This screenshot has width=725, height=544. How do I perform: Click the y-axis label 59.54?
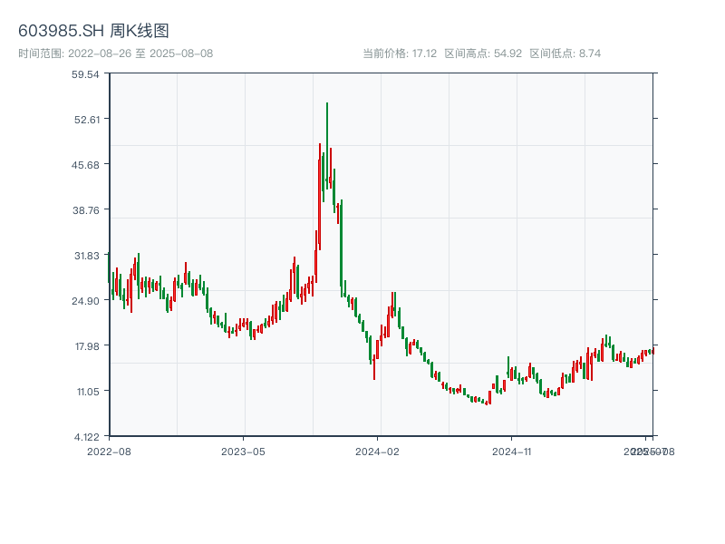tap(85, 74)
